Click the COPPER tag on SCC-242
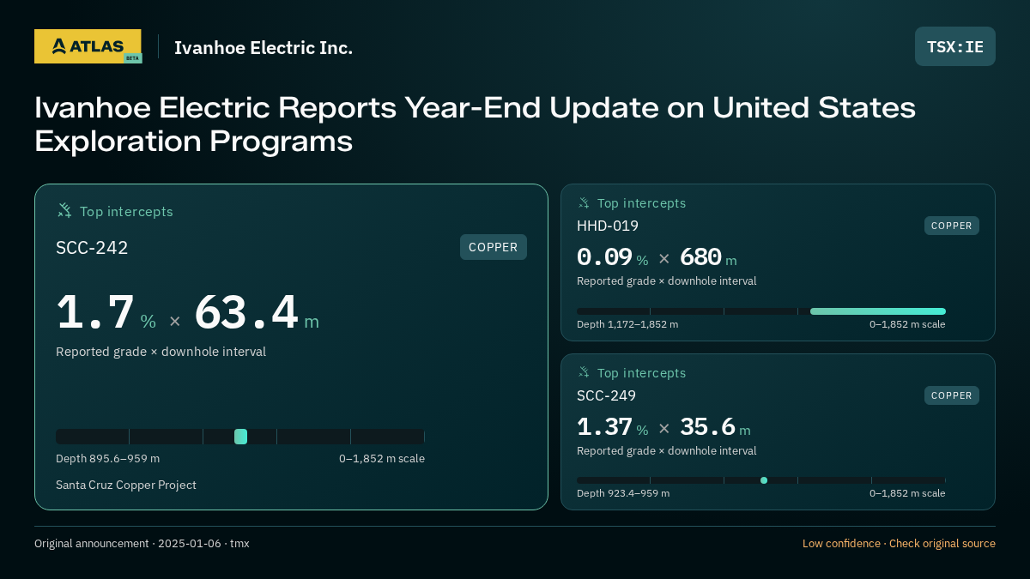Screen dimensions: 1030x579 tap(494, 247)
